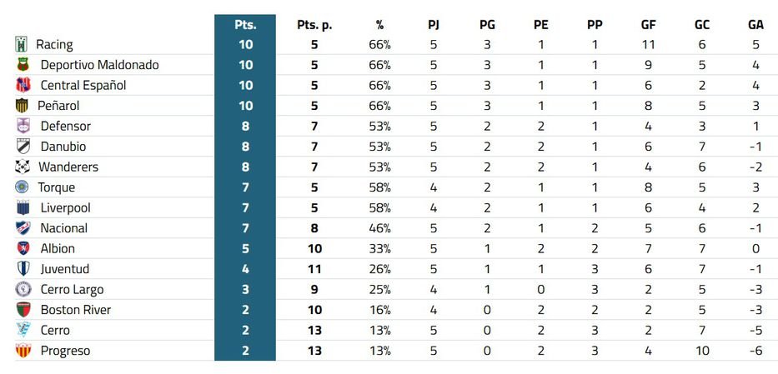Click the GF column header
This screenshot has width=778, height=374.
tap(648, 25)
